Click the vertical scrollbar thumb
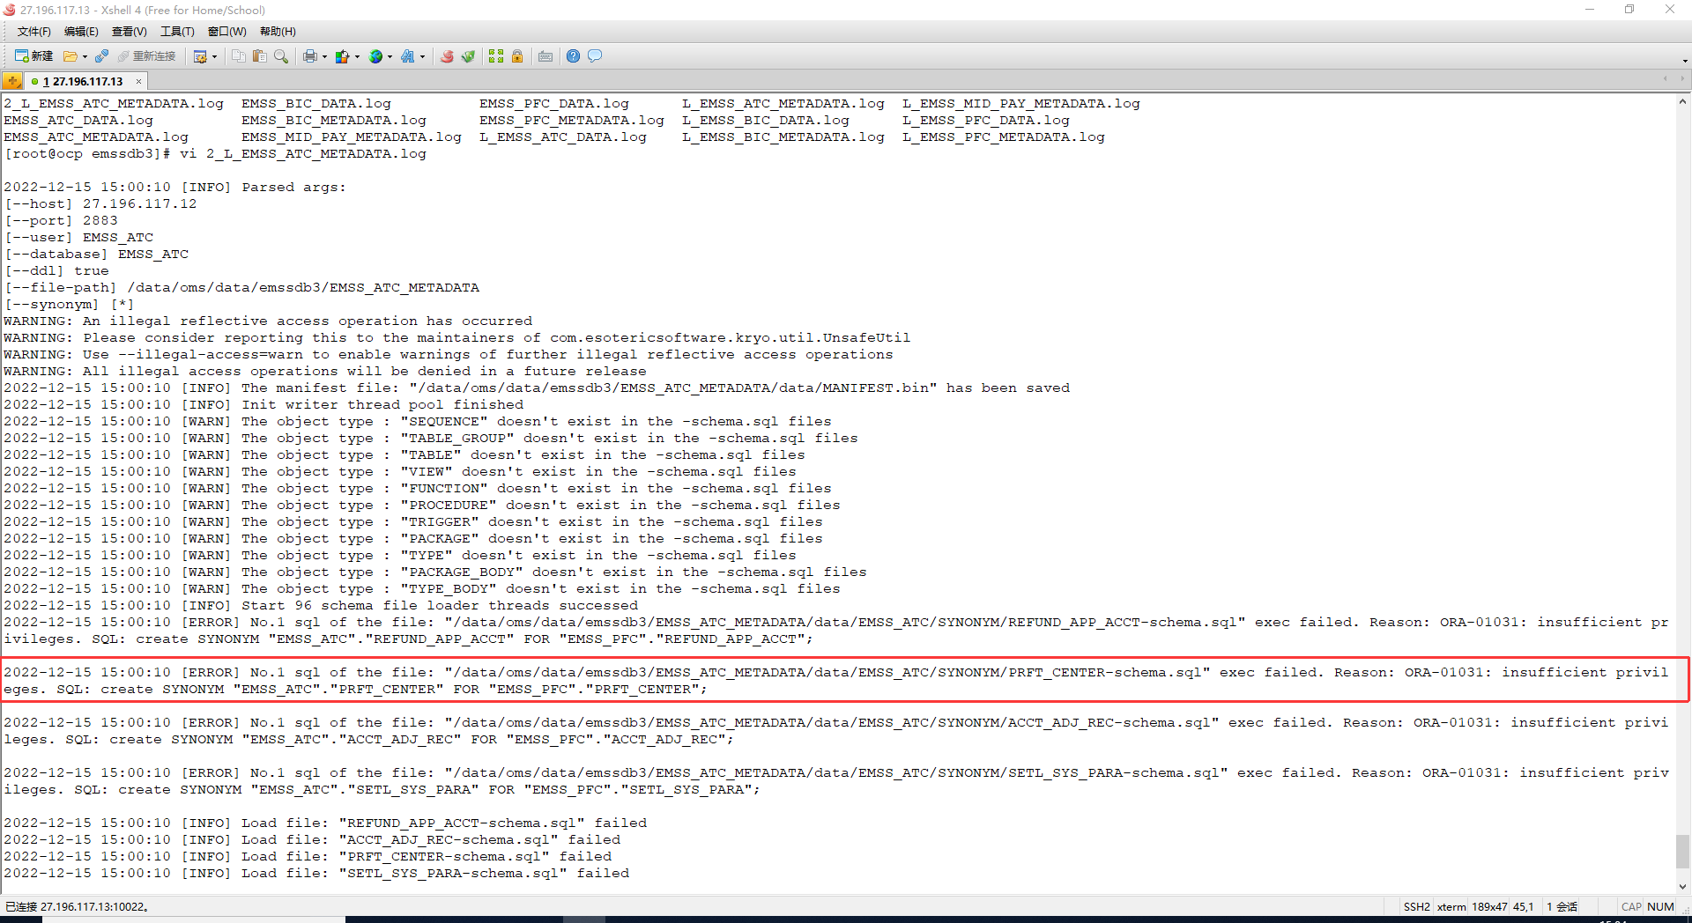The image size is (1692, 923). pyautogui.click(x=1683, y=852)
